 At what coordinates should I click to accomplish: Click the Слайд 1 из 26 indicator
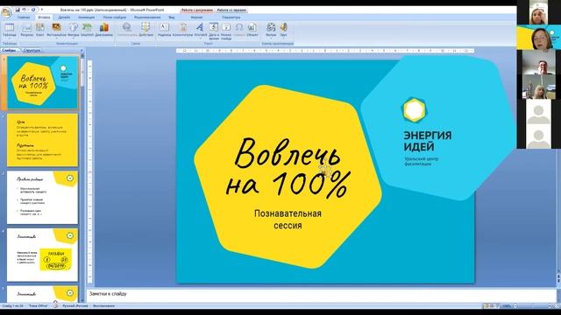point(12,306)
